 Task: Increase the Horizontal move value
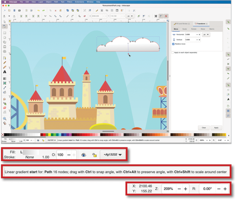(x=199, y=35)
